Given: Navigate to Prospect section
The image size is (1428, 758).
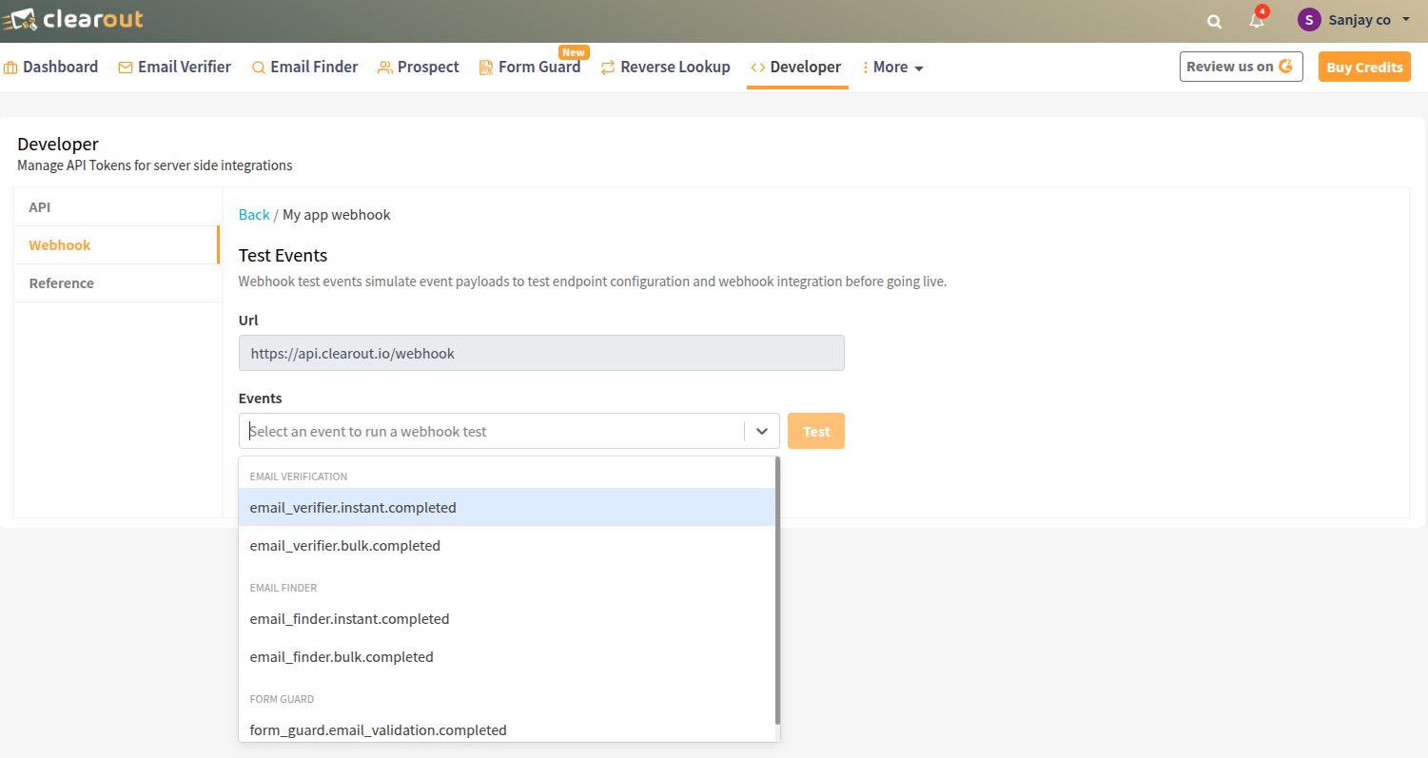Looking at the screenshot, I should pos(419,68).
